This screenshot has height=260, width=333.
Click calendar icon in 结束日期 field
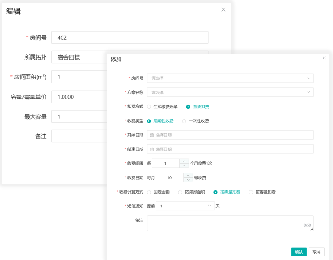point(152,149)
